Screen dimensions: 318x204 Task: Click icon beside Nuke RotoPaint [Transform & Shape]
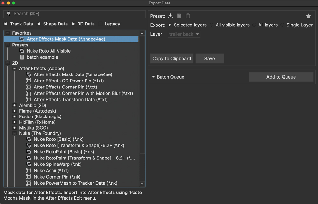tap(29, 158)
